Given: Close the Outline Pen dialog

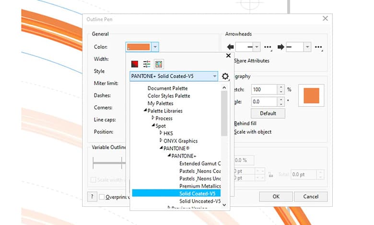Looking at the screenshot, I should 325,19.
